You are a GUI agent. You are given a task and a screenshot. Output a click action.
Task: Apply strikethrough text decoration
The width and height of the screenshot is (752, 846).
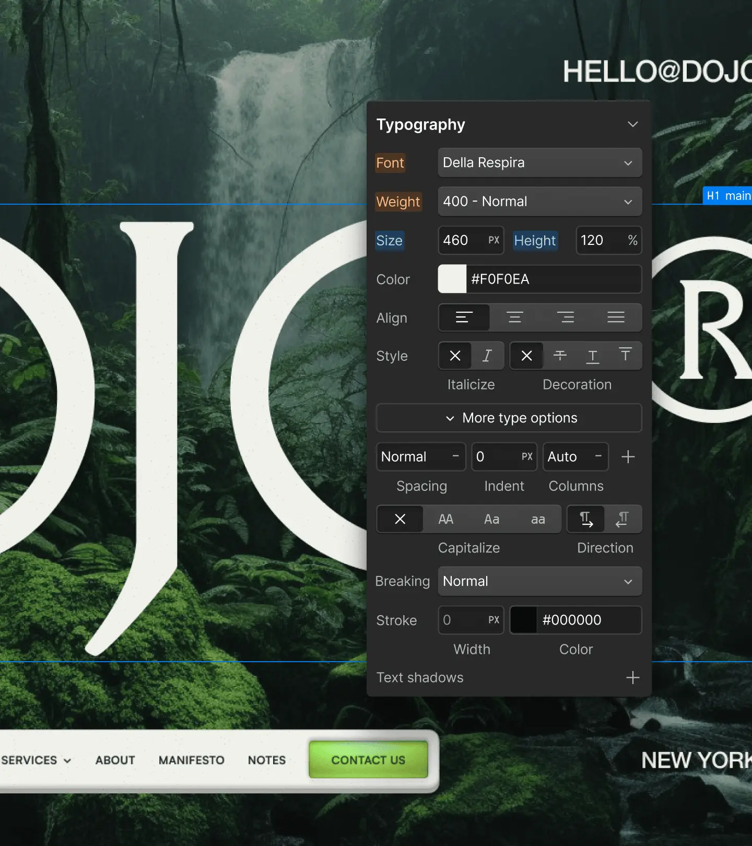pyautogui.click(x=560, y=356)
